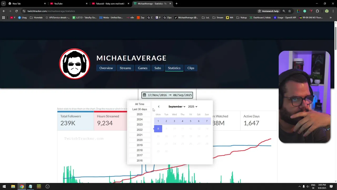This screenshot has height=190, width=337.
Task: Reload the TwitchTracker page
Action: pyautogui.click(x=16, y=11)
